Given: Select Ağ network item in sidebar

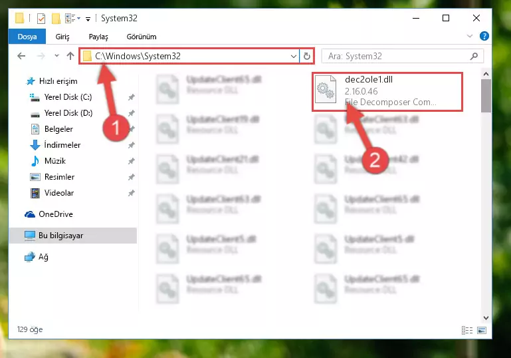Looking at the screenshot, I should point(43,257).
